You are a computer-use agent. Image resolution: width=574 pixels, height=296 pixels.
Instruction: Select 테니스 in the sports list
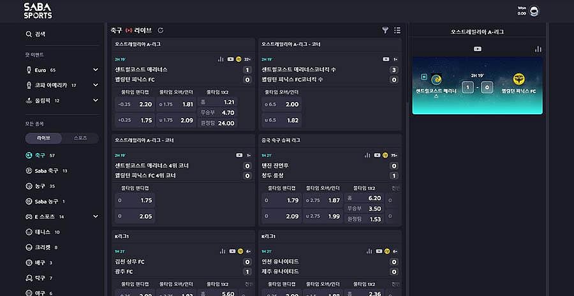(x=43, y=232)
